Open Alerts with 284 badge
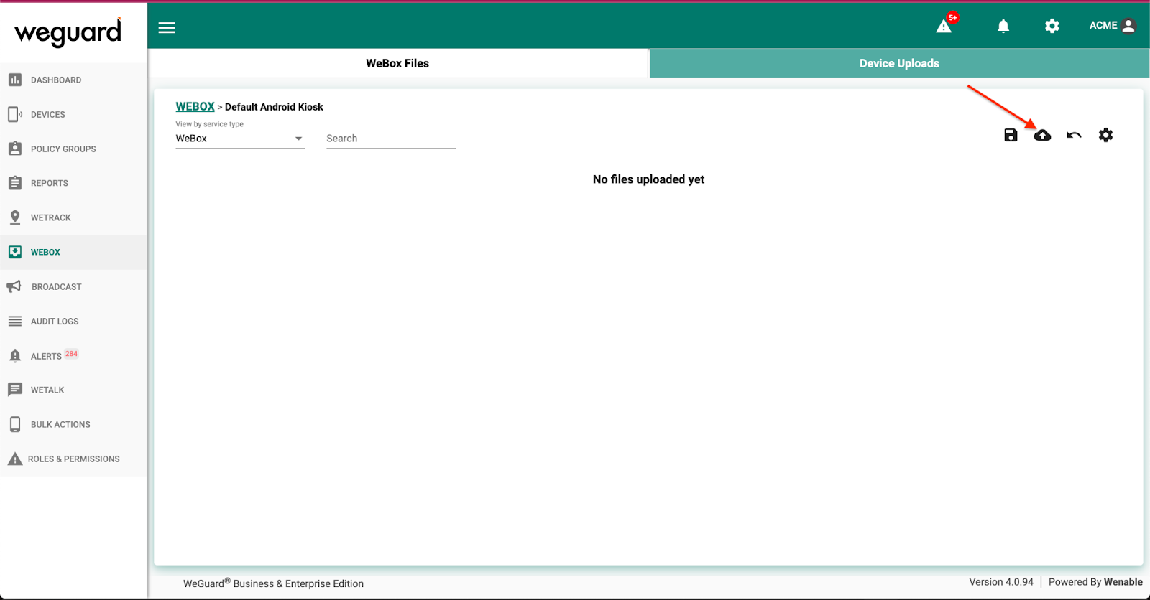The image size is (1150, 600). point(73,355)
